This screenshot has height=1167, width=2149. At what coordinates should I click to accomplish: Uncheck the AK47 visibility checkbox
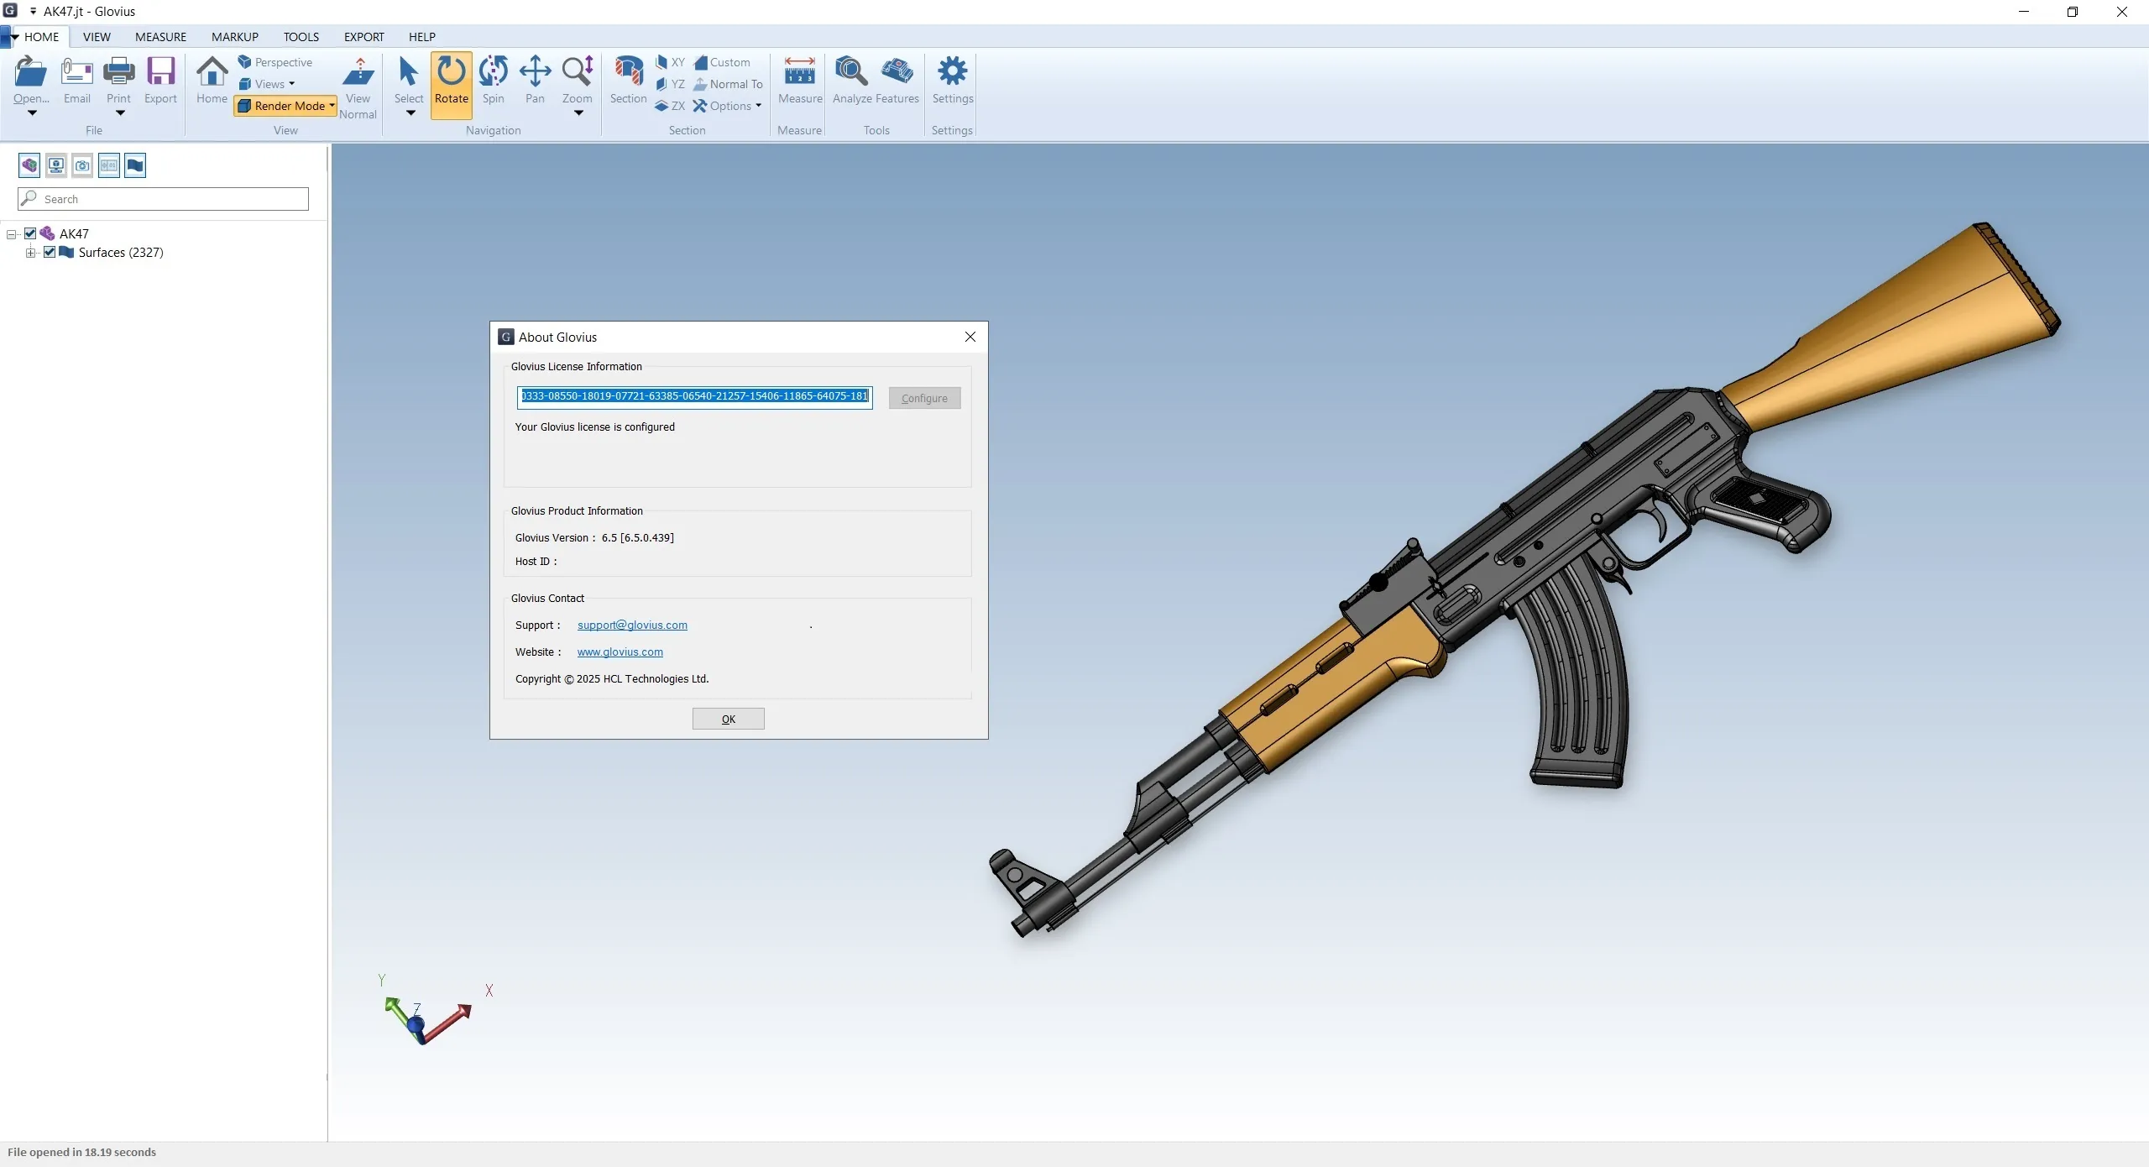coord(30,233)
